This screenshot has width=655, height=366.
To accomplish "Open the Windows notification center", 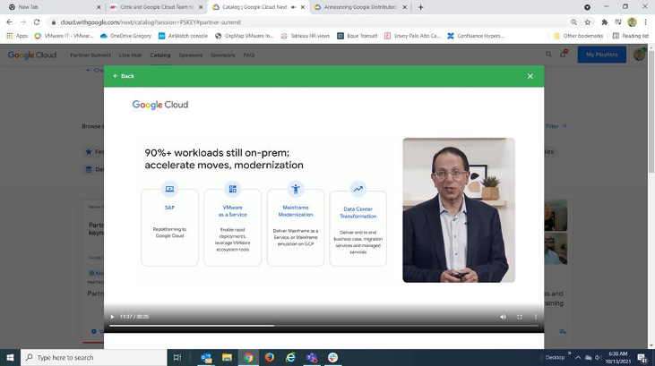I will pyautogui.click(x=642, y=357).
